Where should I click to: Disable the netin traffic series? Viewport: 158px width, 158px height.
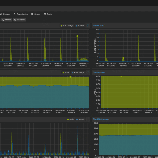tap(70, 119)
